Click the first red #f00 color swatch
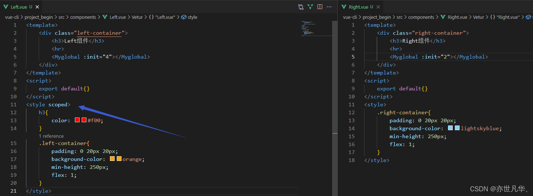Image resolution: width=533 pixels, height=196 pixels. 77,120
